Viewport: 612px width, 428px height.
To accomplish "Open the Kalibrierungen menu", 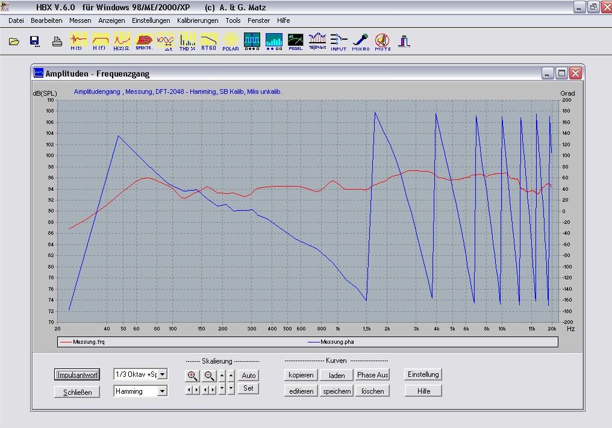I will (x=198, y=20).
